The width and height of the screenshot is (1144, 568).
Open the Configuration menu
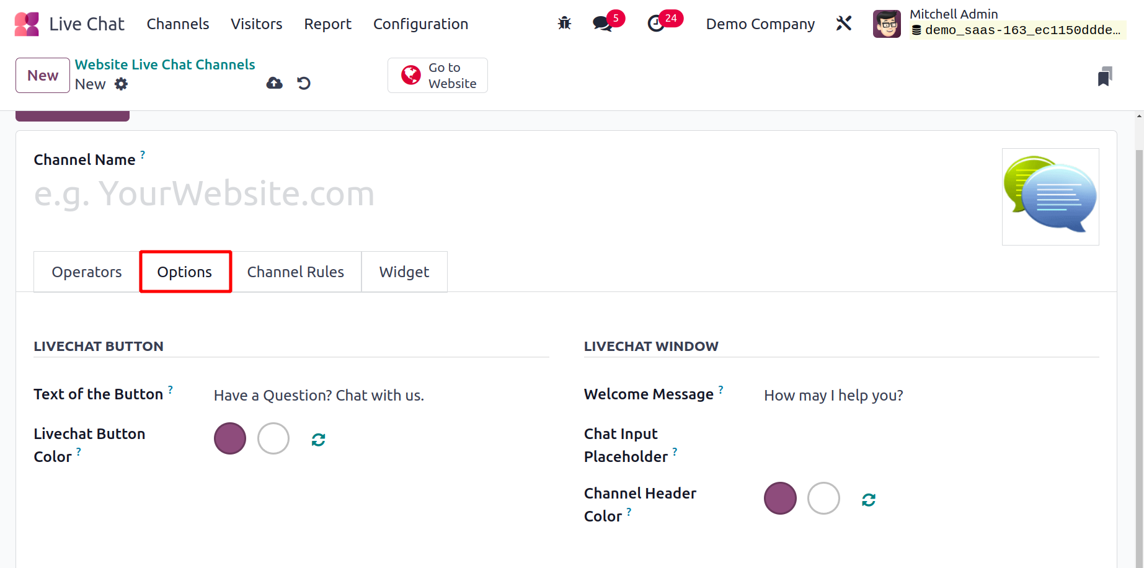click(x=420, y=24)
